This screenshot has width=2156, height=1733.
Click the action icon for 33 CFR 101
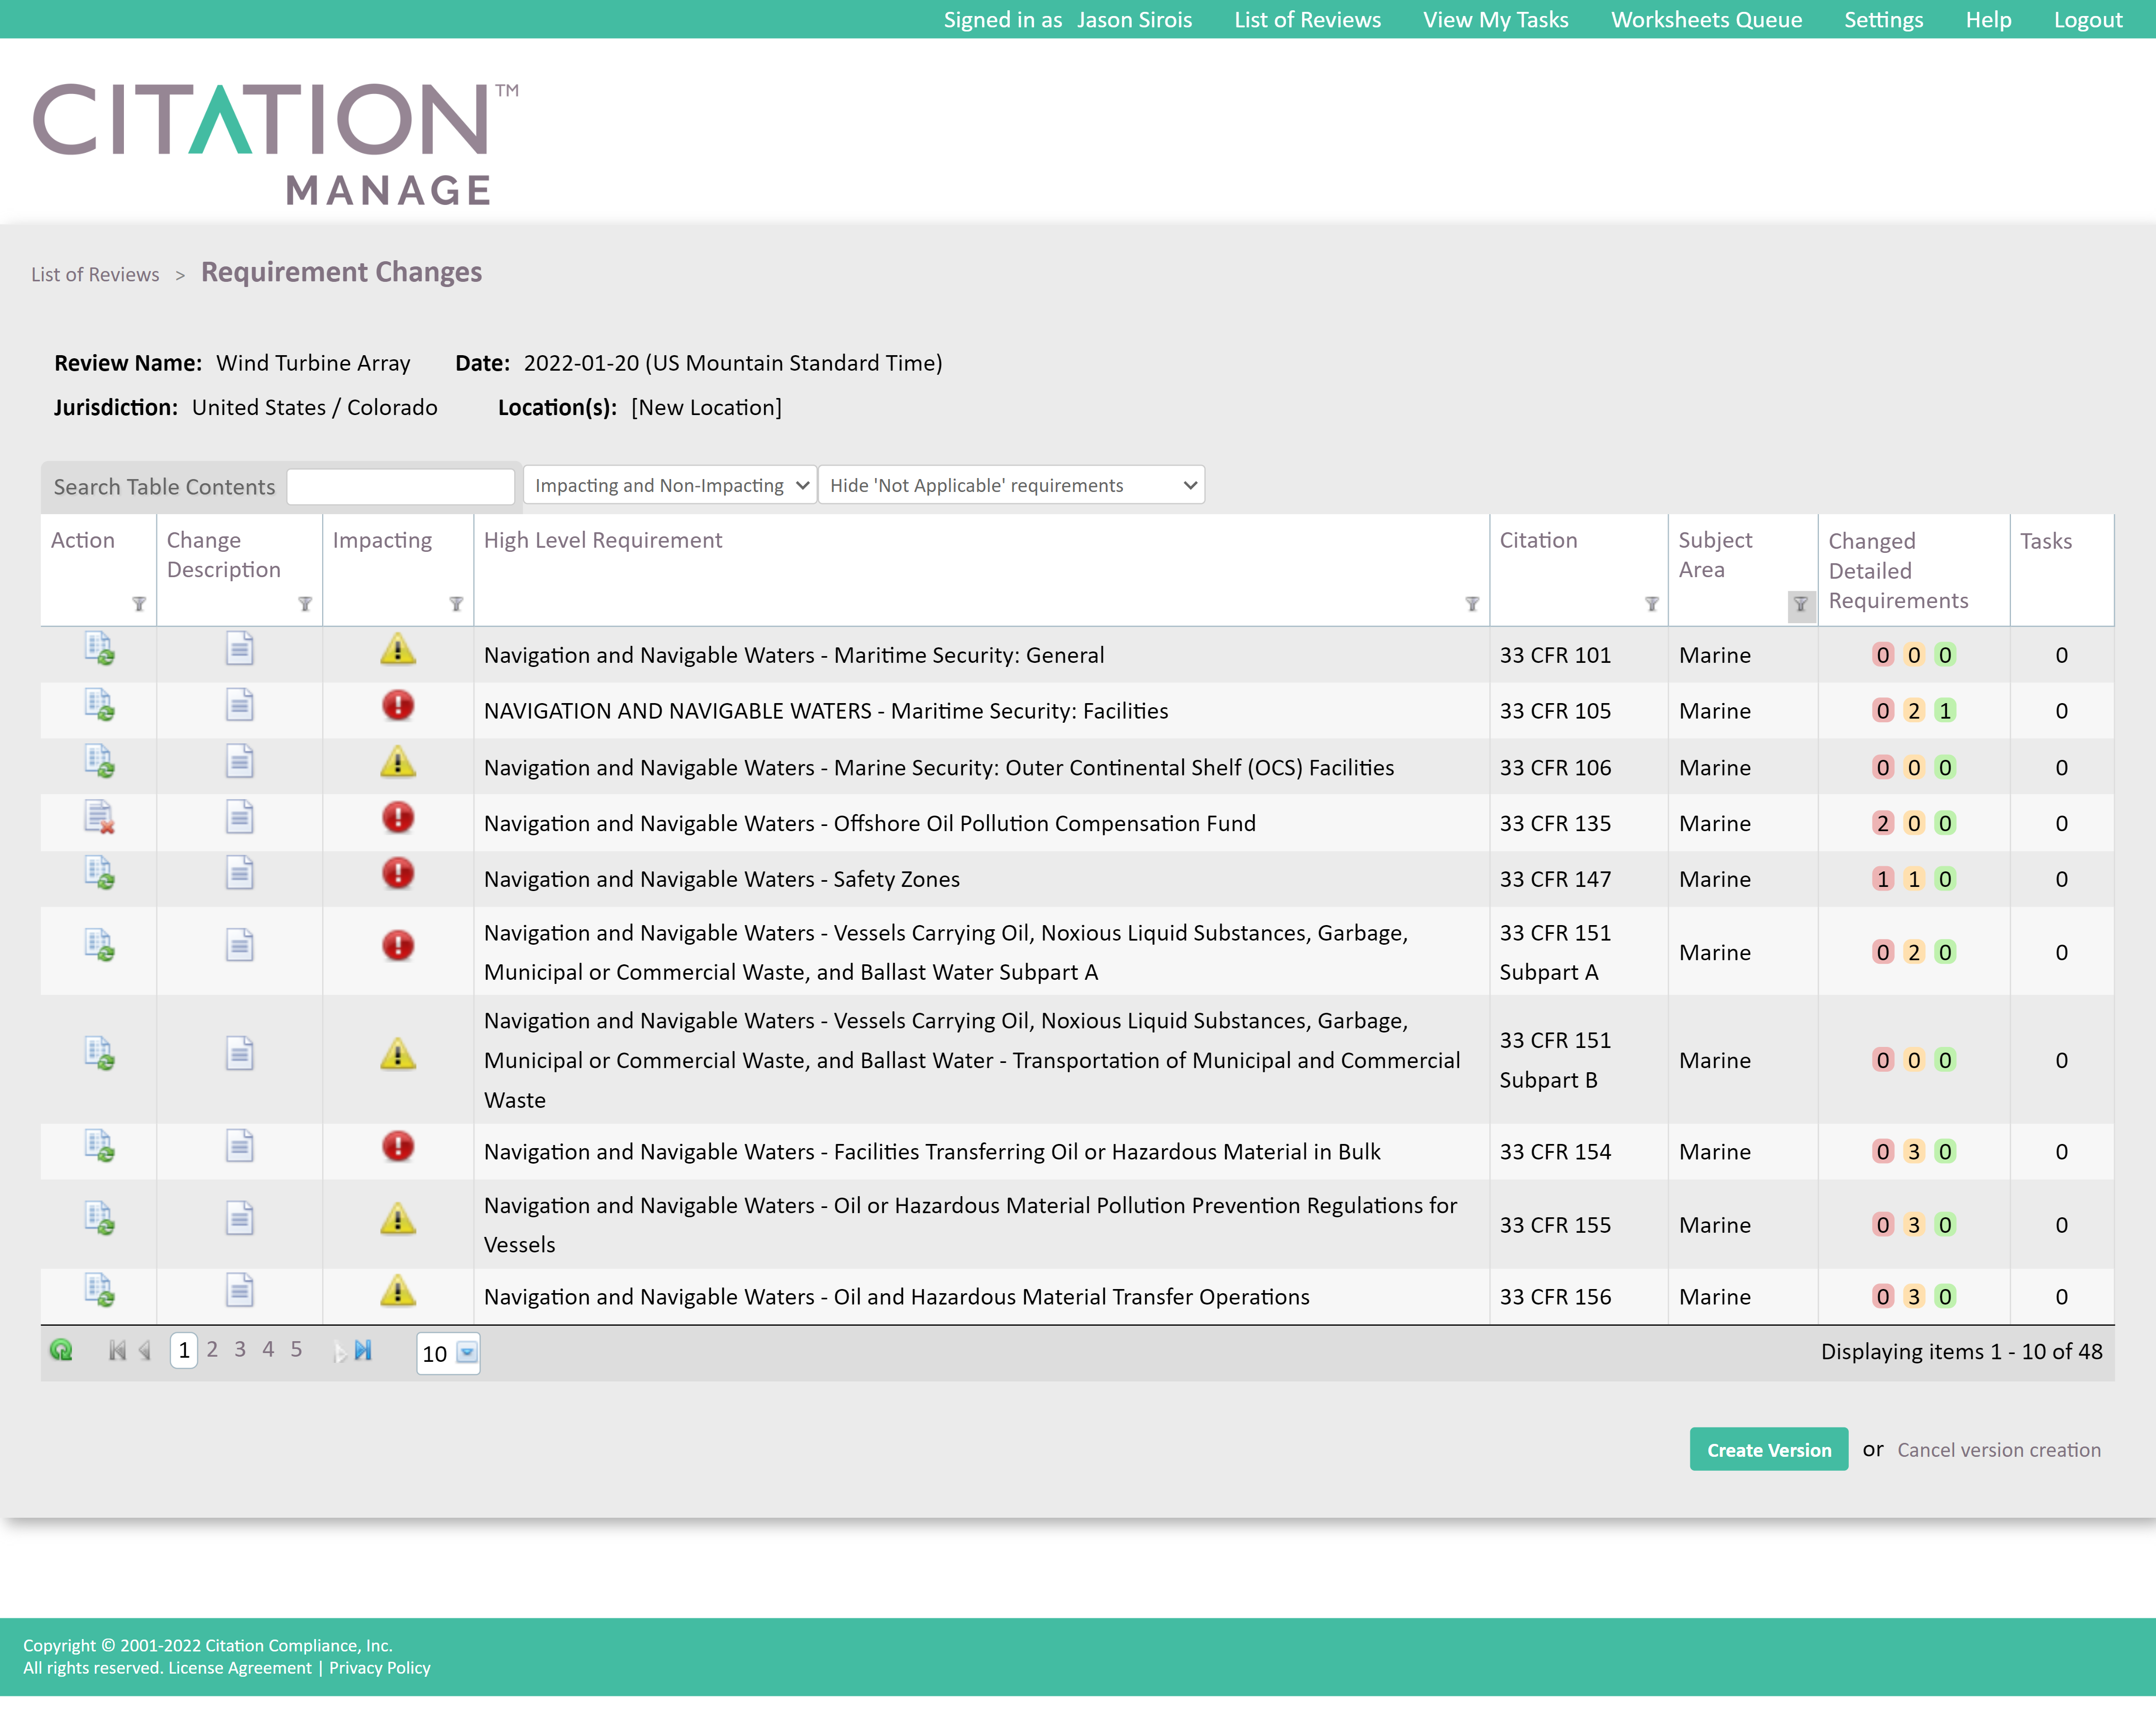(99, 649)
